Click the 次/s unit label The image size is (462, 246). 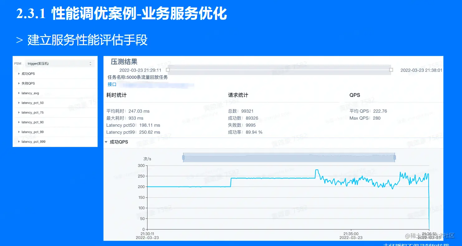click(x=147, y=159)
